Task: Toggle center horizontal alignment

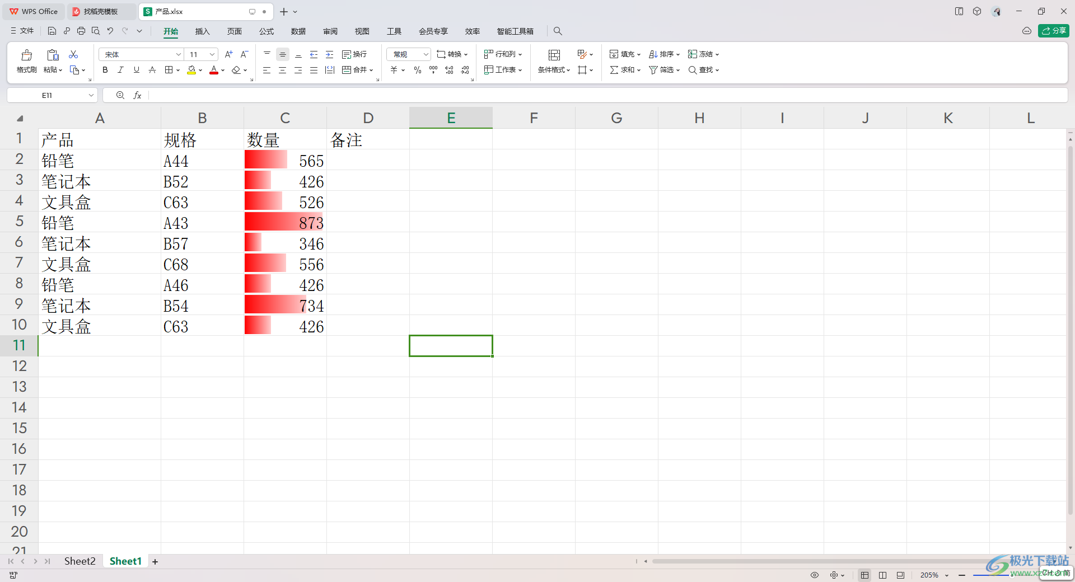Action: (283, 70)
